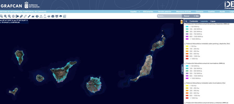Open the elevation profile chart tool
Screen dimensions: 234x104
[33, 16]
